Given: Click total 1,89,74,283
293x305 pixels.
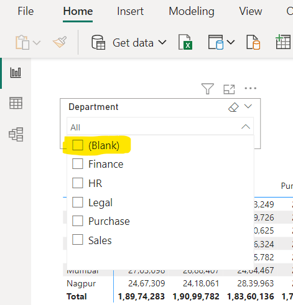Looking at the screenshot, I should point(141,296).
